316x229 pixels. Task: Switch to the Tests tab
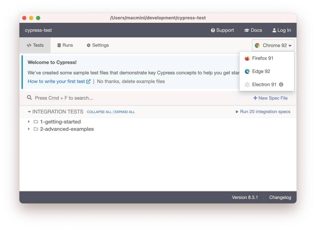(35, 45)
